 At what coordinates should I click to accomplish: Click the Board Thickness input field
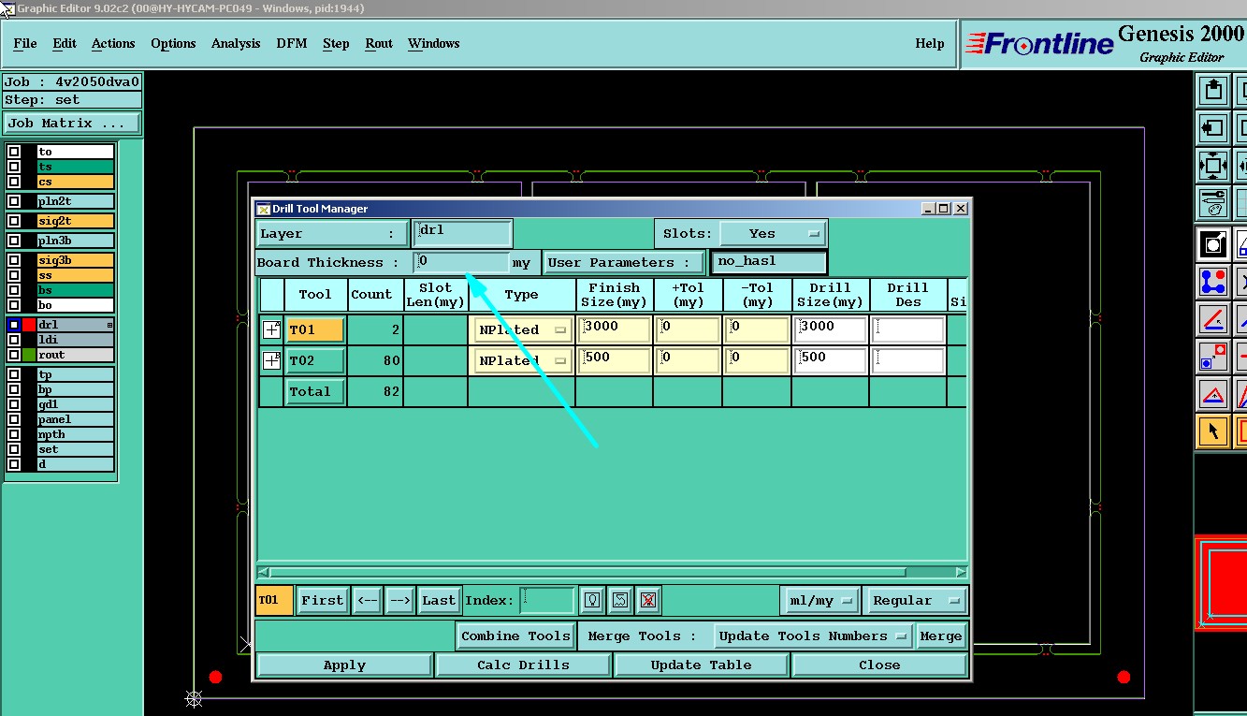click(x=461, y=262)
